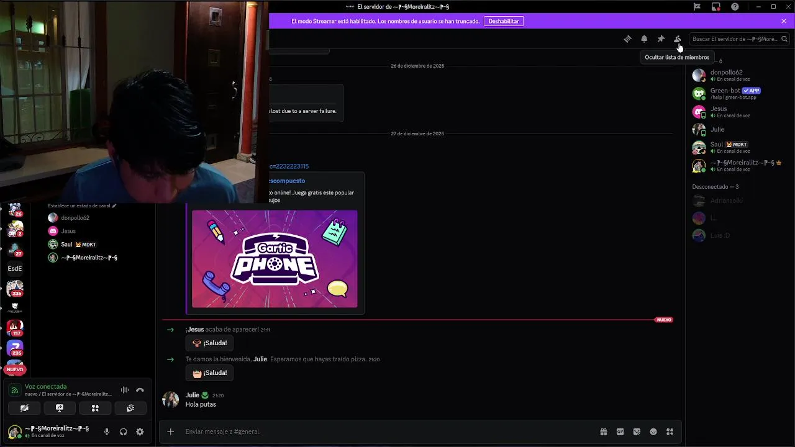Screen dimensions: 795x447
Task: Open the sticker picker icon
Action: (x=637, y=431)
